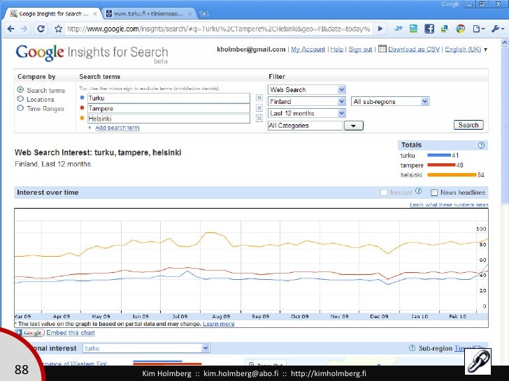Open the SEO extension icon
Viewport: 509px width, 381px height.
pyautogui.click(x=460, y=29)
